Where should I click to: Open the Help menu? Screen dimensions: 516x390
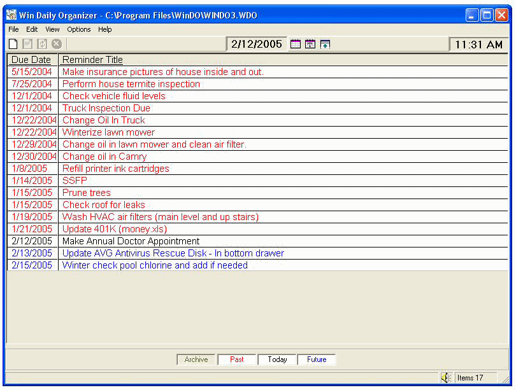[104, 29]
